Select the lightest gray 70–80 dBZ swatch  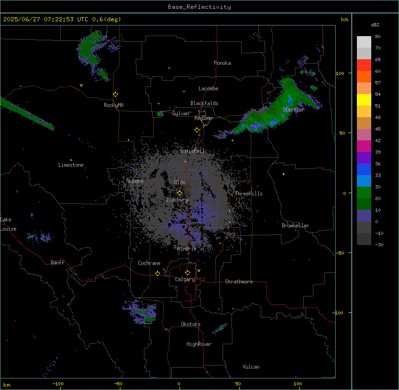pyautogui.click(x=364, y=42)
